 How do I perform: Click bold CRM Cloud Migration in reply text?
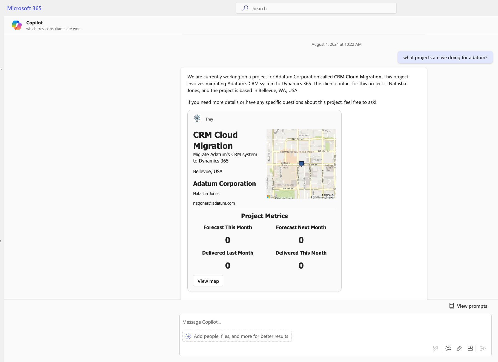[x=357, y=77]
